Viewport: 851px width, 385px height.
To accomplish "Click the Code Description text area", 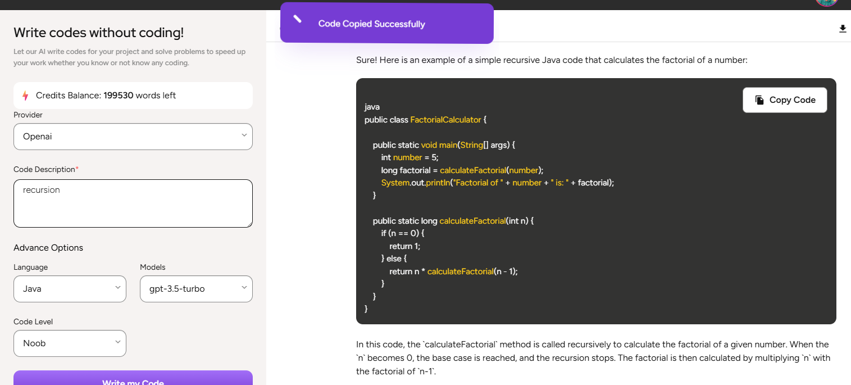I will 133,203.
